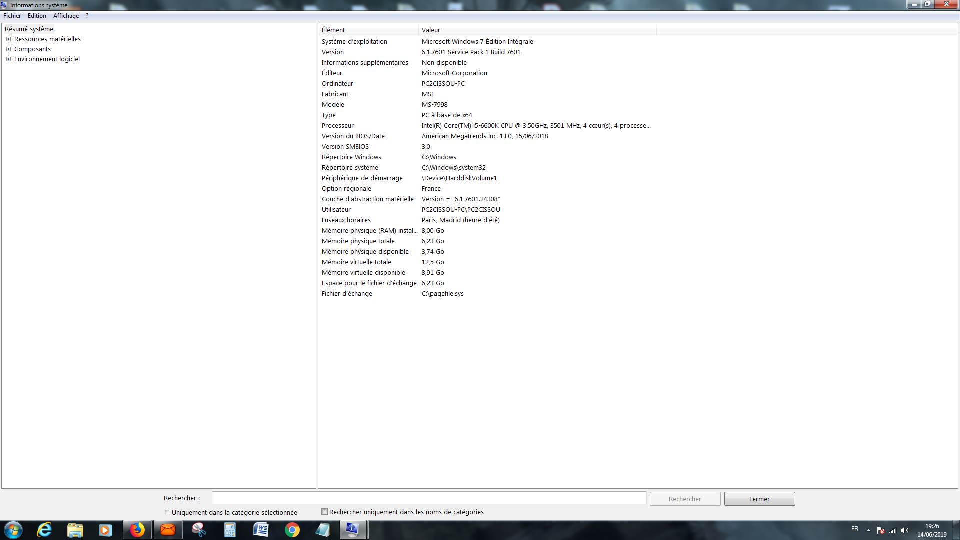
Task: Show hidden system tray icons arrow
Action: point(868,530)
